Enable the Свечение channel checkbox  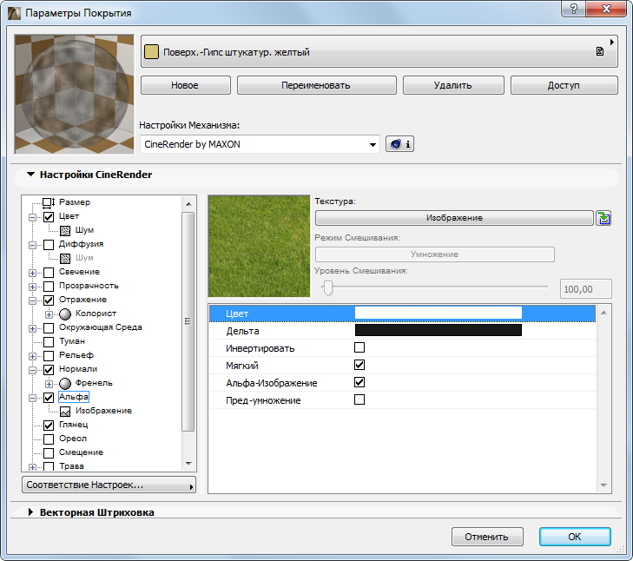(49, 273)
